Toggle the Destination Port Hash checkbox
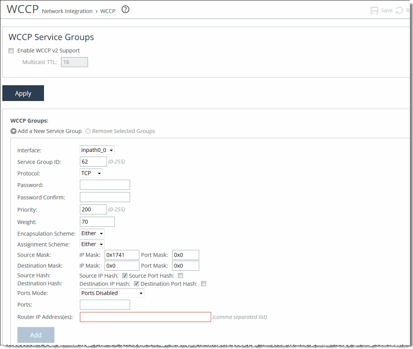Screen dimensions: 413x349 point(203,284)
